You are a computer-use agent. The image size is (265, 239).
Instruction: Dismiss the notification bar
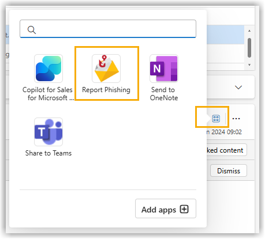[229, 170]
